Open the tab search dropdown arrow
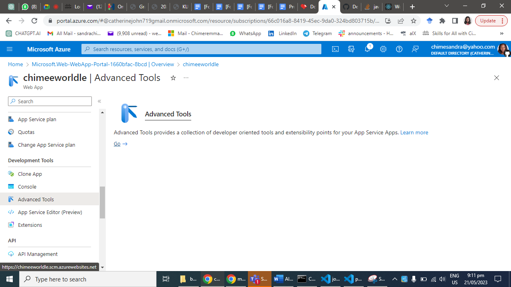The height and width of the screenshot is (287, 511). [x=447, y=6]
